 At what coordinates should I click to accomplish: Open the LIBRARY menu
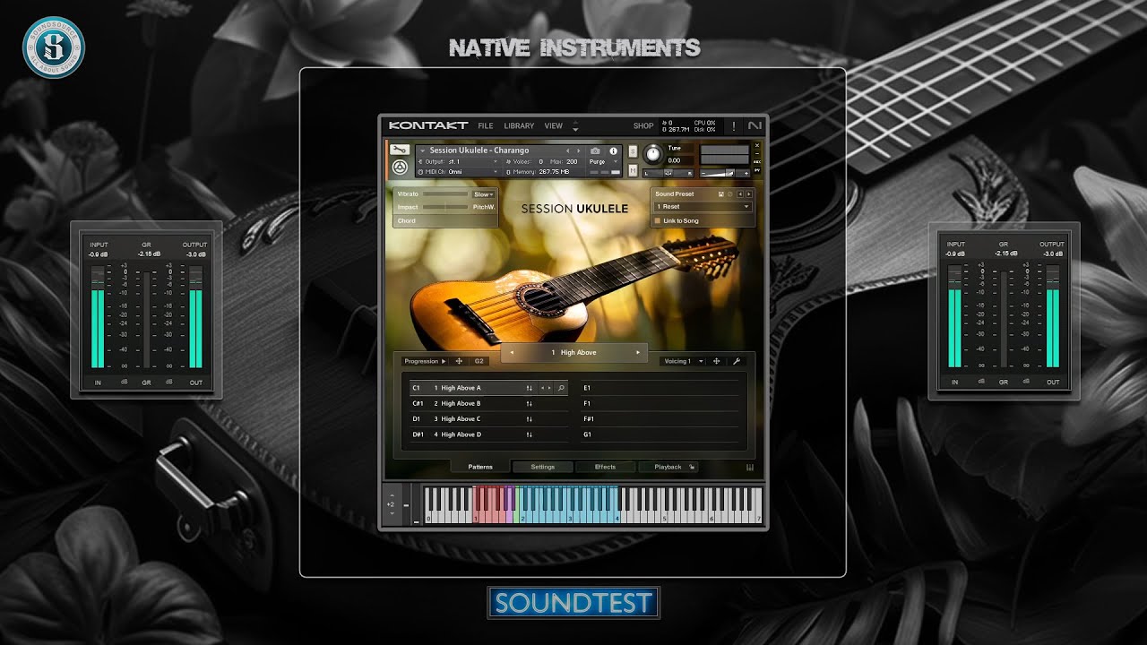point(519,126)
